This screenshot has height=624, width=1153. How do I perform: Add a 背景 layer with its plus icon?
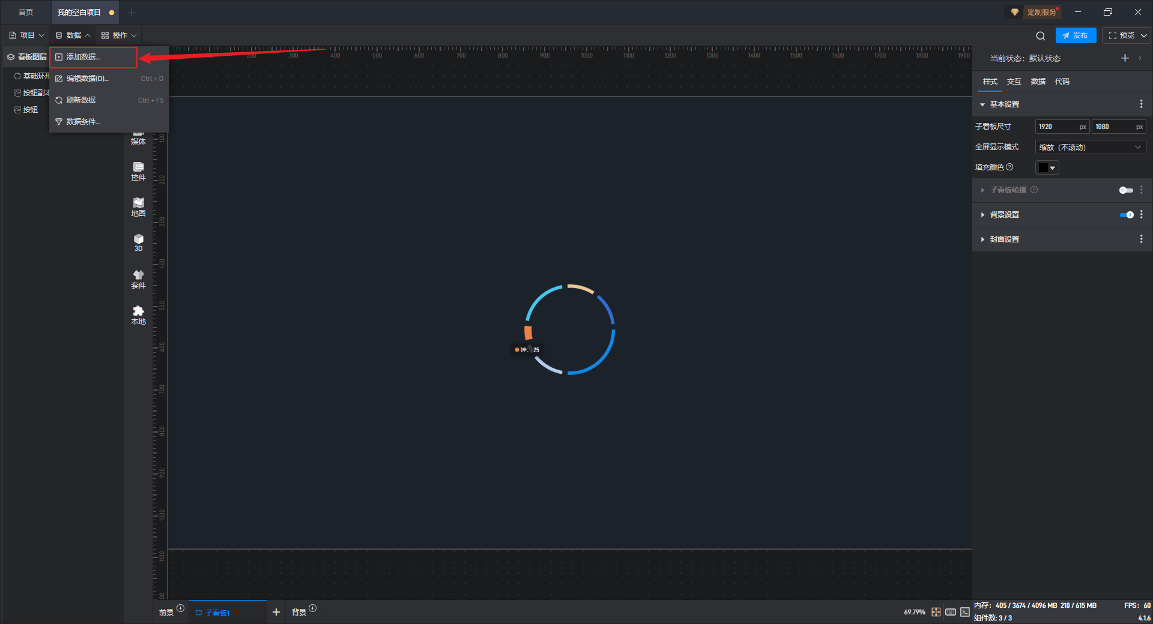click(313, 608)
